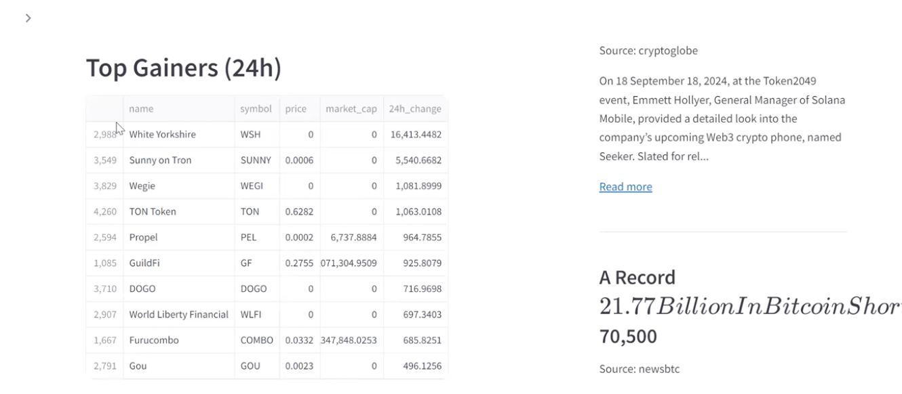902x394 pixels.
Task: Click the price column header
Action: click(296, 109)
